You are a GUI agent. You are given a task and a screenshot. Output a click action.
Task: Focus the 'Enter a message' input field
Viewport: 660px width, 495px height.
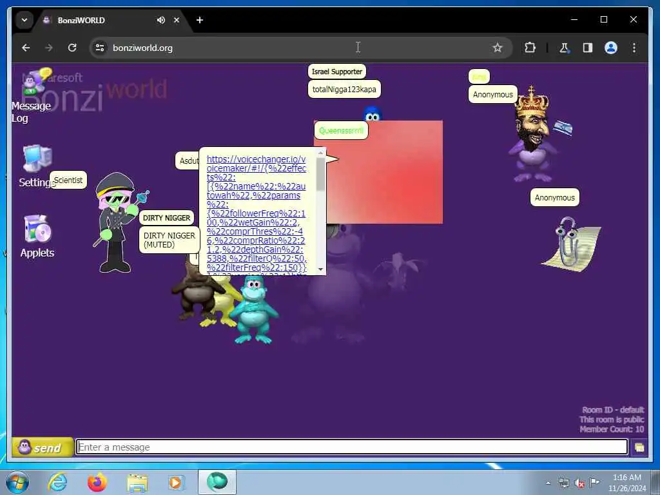tap(352, 447)
